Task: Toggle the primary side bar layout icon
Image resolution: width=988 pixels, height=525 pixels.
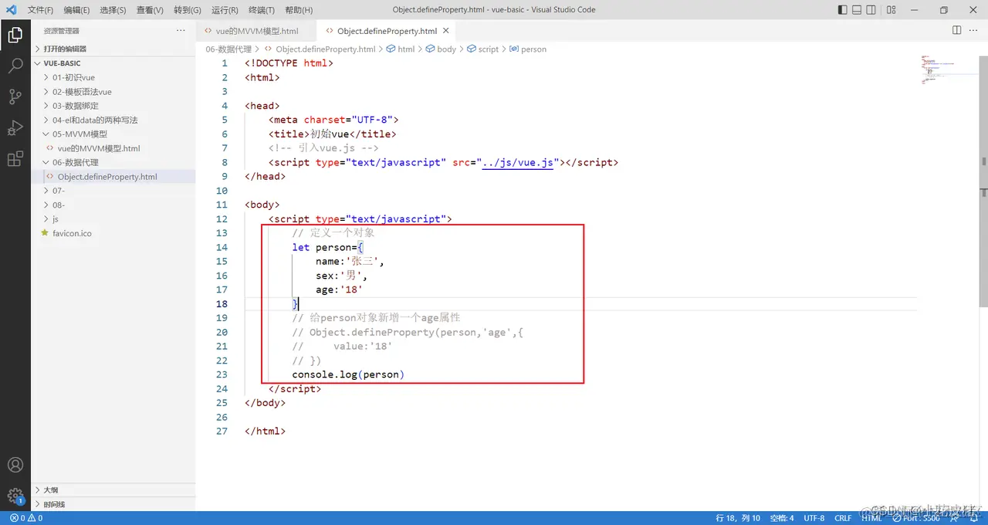Action: pos(842,10)
